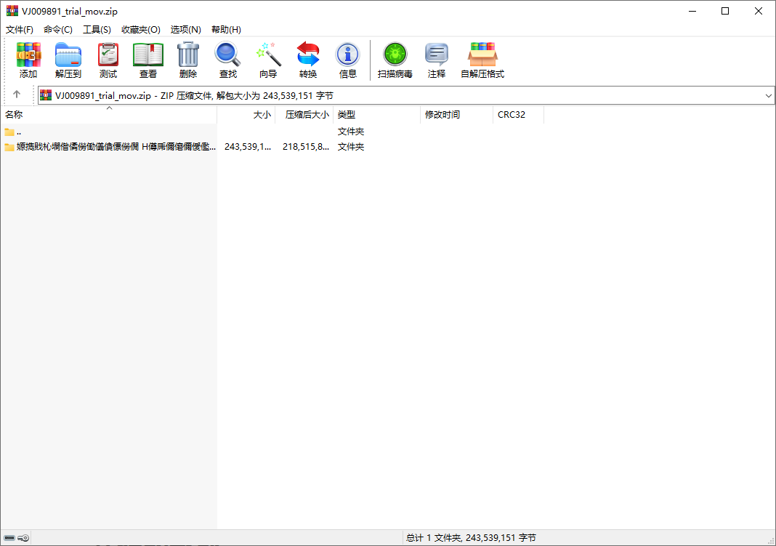The height and width of the screenshot is (546, 776).
Task: Go up one folder level arrow
Action: [x=17, y=95]
